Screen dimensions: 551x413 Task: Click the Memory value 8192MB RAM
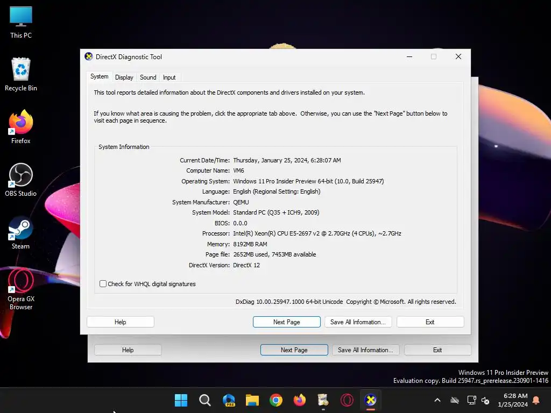pos(250,244)
